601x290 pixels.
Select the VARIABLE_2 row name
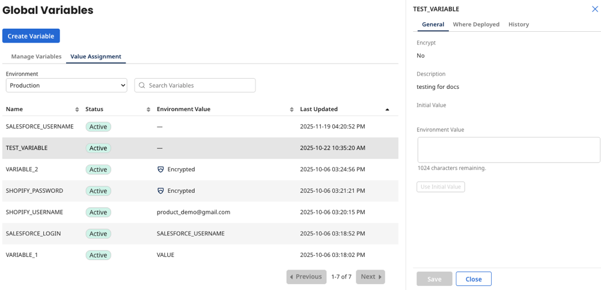click(22, 169)
